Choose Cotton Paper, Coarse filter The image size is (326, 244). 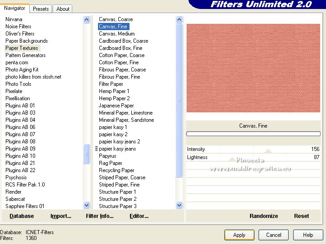click(121, 55)
